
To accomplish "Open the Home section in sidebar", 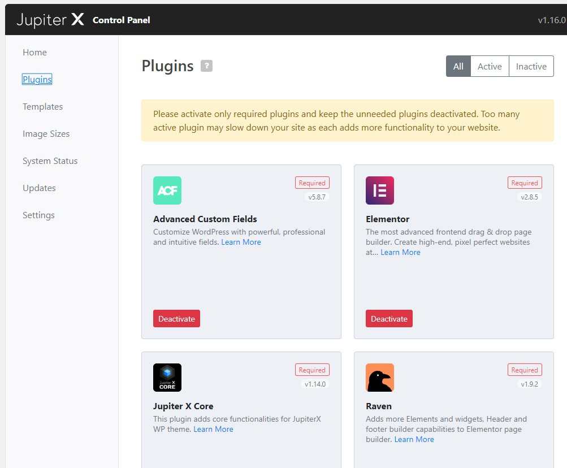I will click(x=34, y=53).
